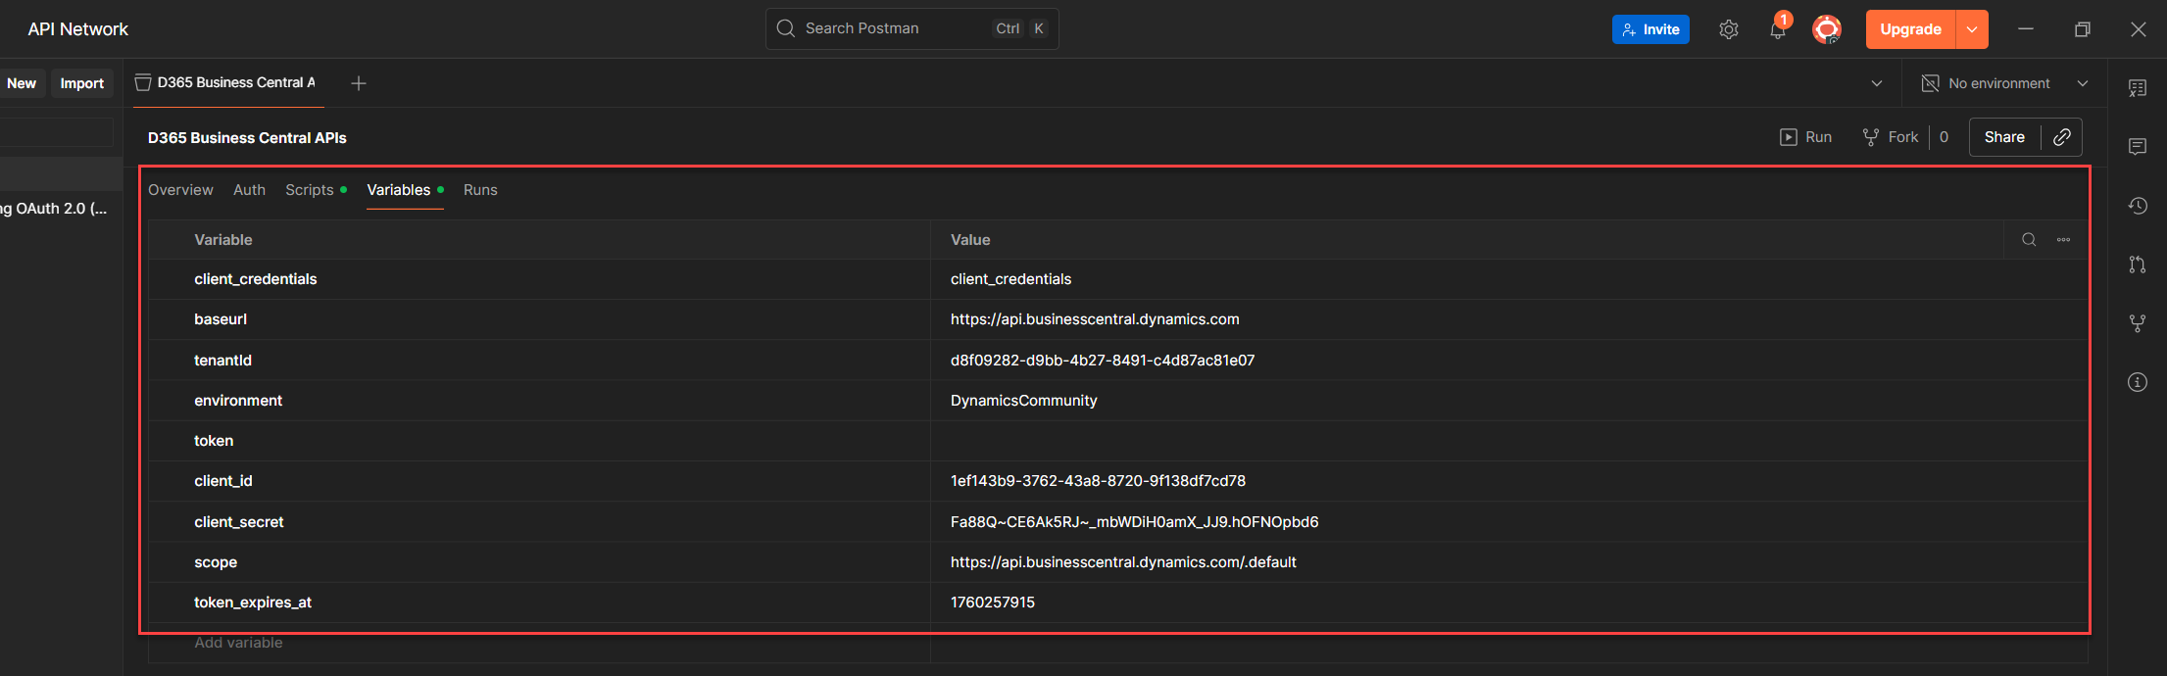
Task: Select the client_credentials variable name
Action: click(256, 279)
